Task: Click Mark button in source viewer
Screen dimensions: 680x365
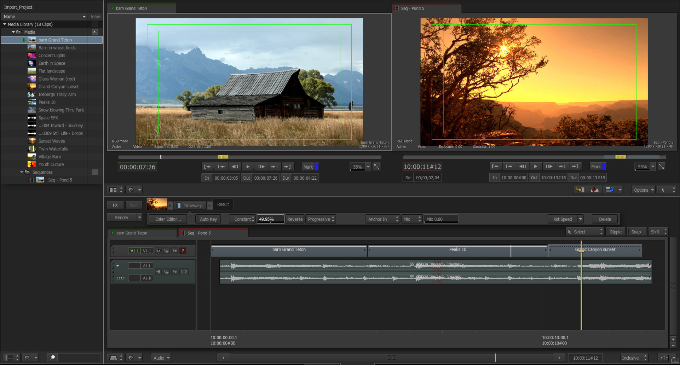Action: (308, 167)
